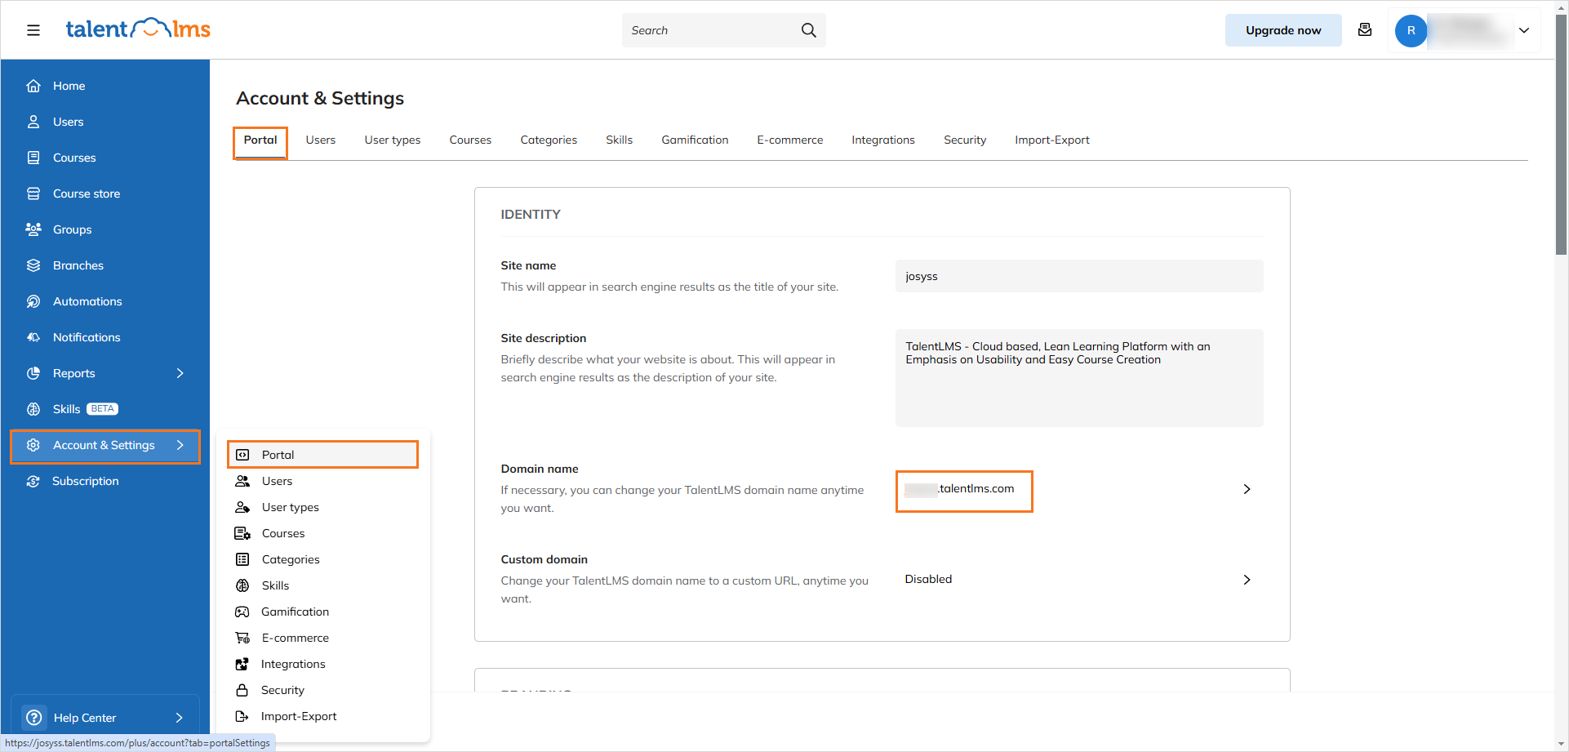Switch to the Skills tab
This screenshot has height=752, width=1569.
pos(619,140)
